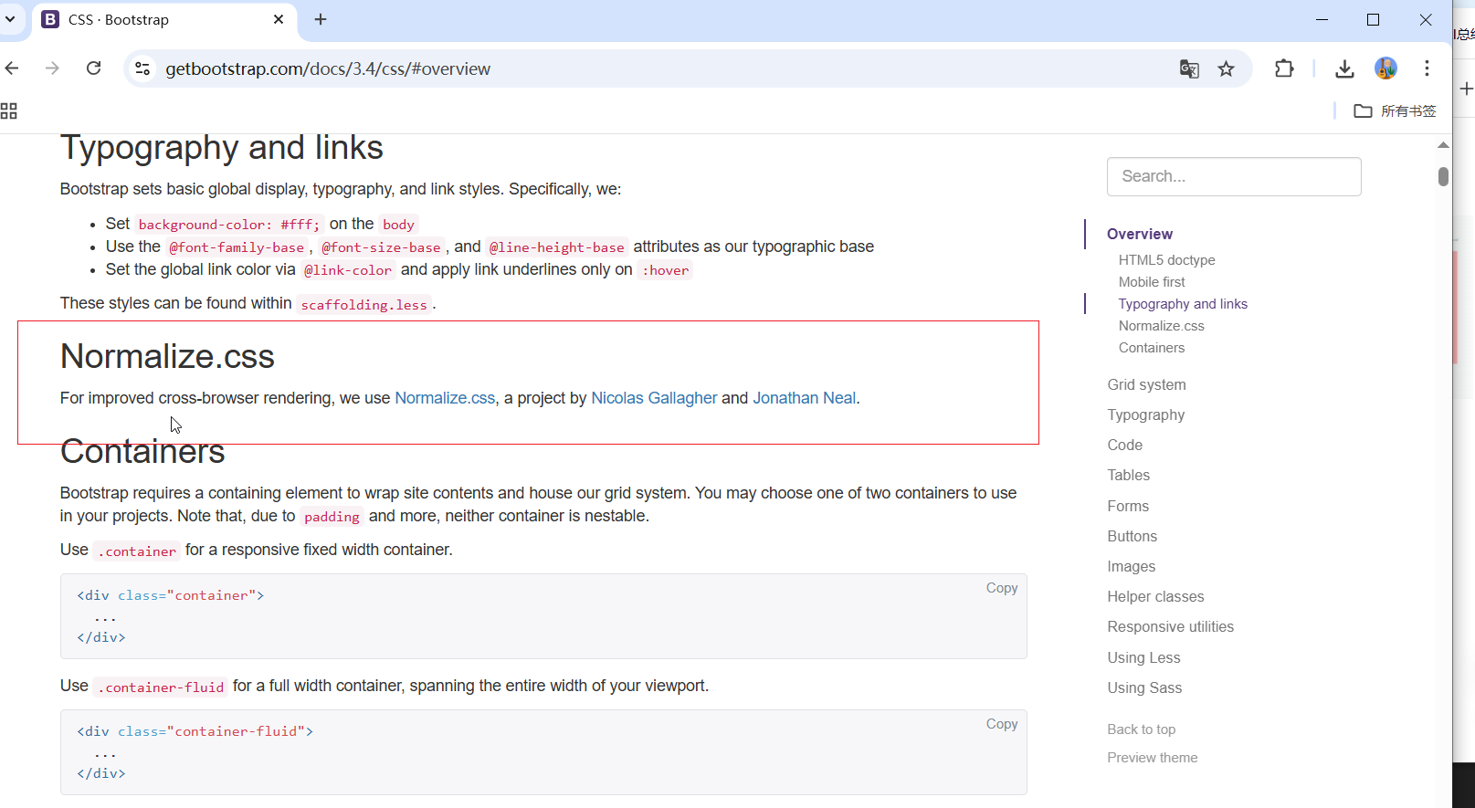Copy the .container code snippet
Viewport: 1475px width, 808px height.
1002,588
